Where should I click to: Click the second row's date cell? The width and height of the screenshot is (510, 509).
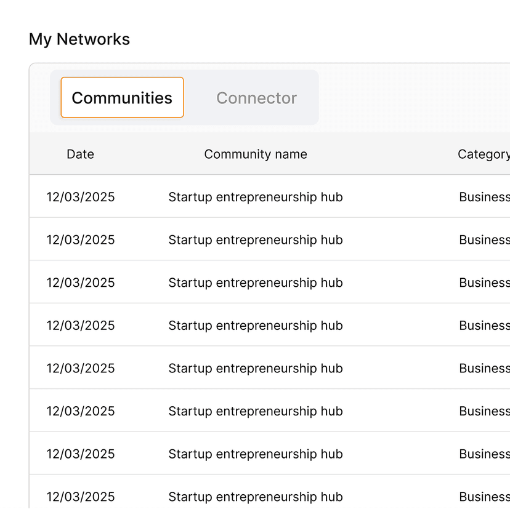[81, 240]
